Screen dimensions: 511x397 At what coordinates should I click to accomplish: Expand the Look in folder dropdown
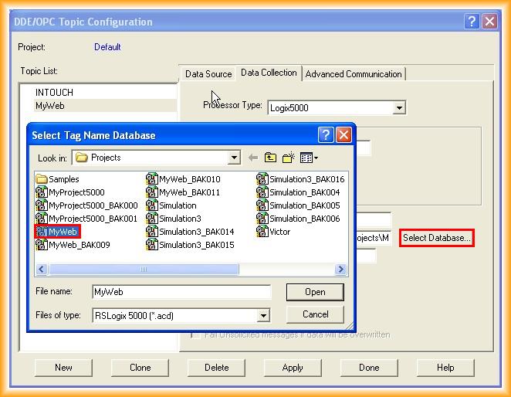tap(235, 158)
